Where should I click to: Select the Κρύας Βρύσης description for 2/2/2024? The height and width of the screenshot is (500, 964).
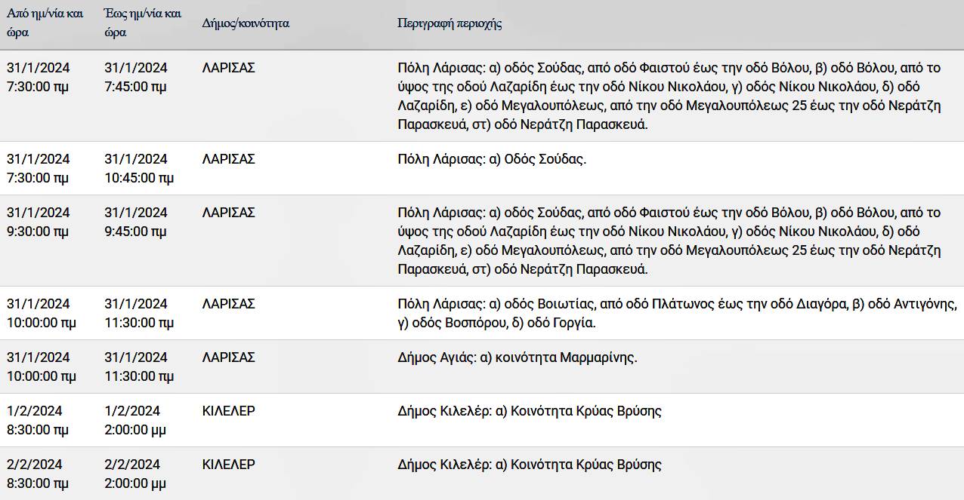point(529,465)
